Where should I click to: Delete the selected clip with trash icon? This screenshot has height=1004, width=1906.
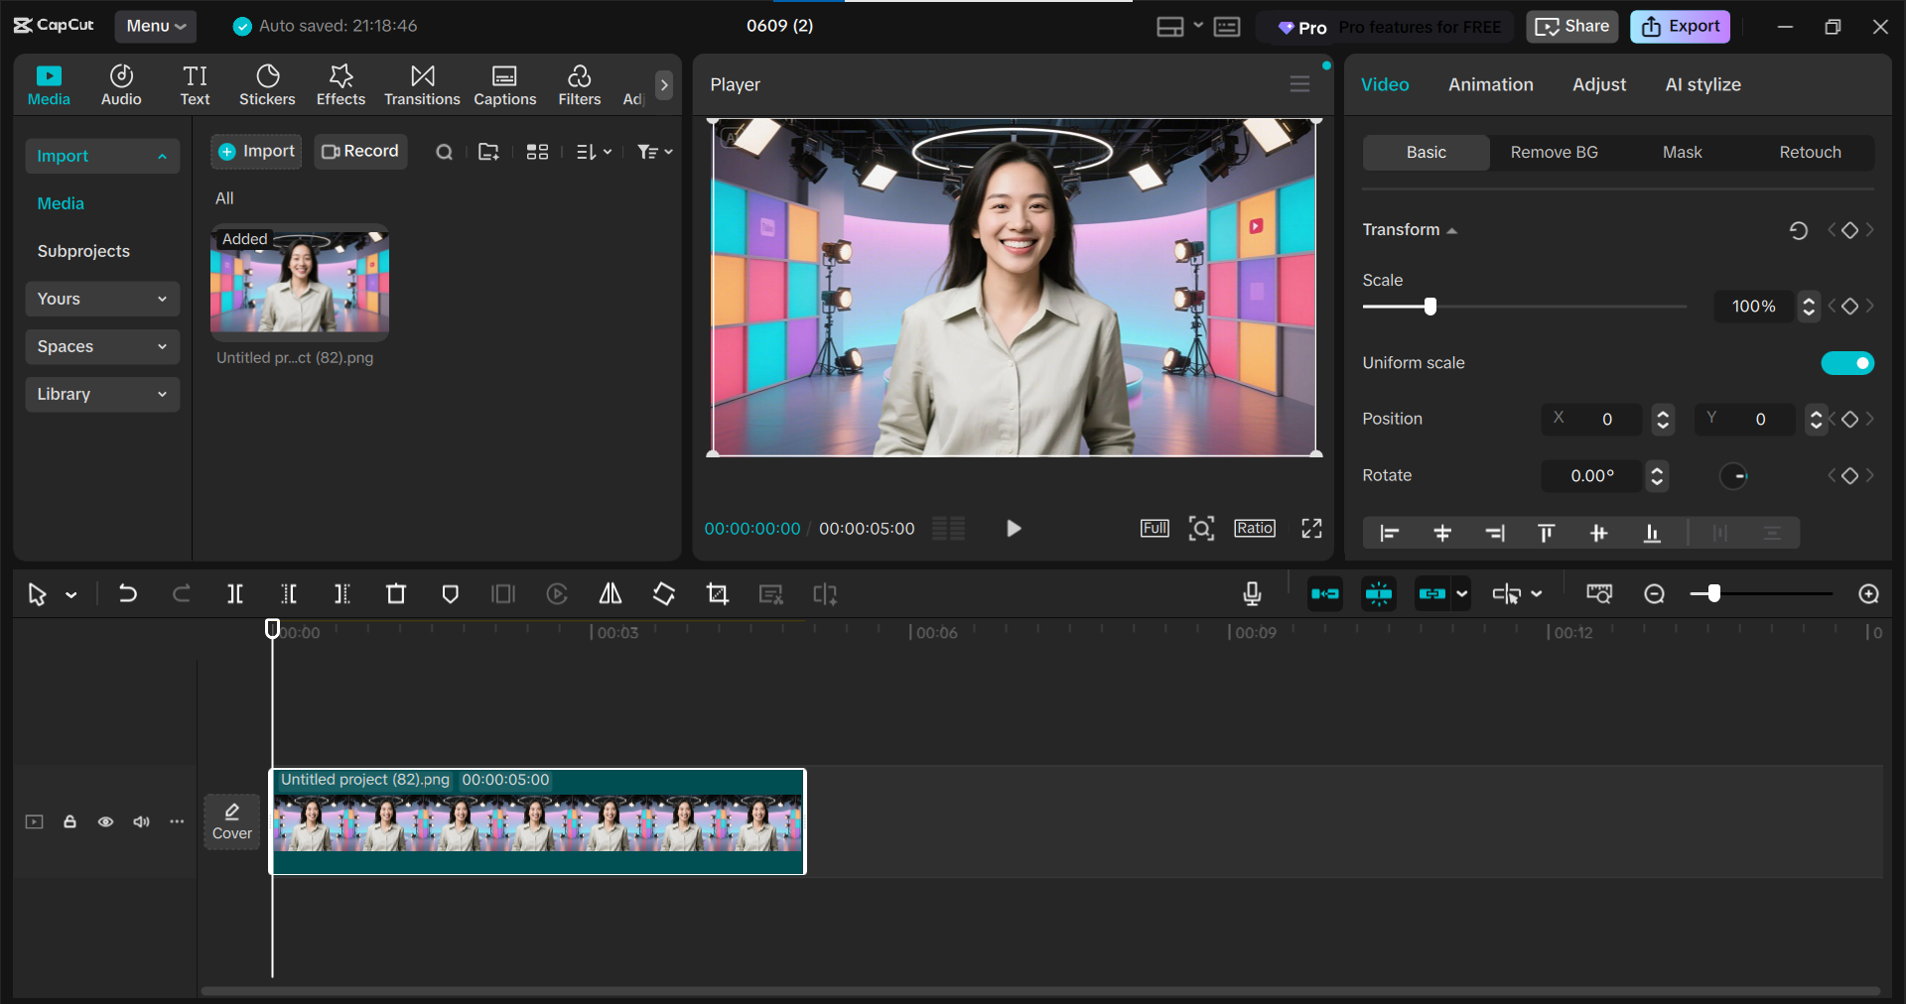(x=396, y=594)
